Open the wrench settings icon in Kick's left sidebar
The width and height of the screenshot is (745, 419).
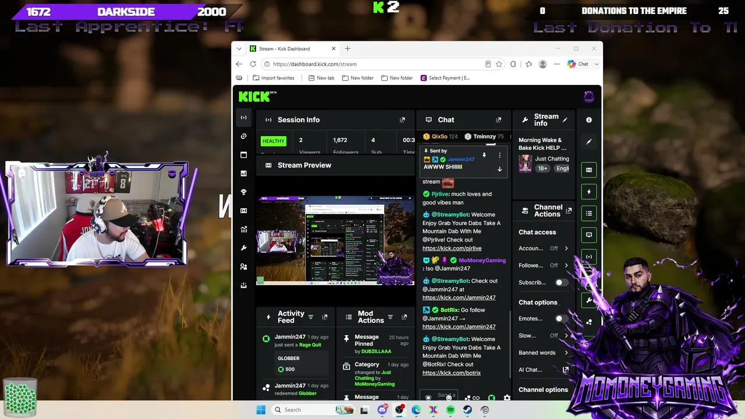click(x=244, y=248)
